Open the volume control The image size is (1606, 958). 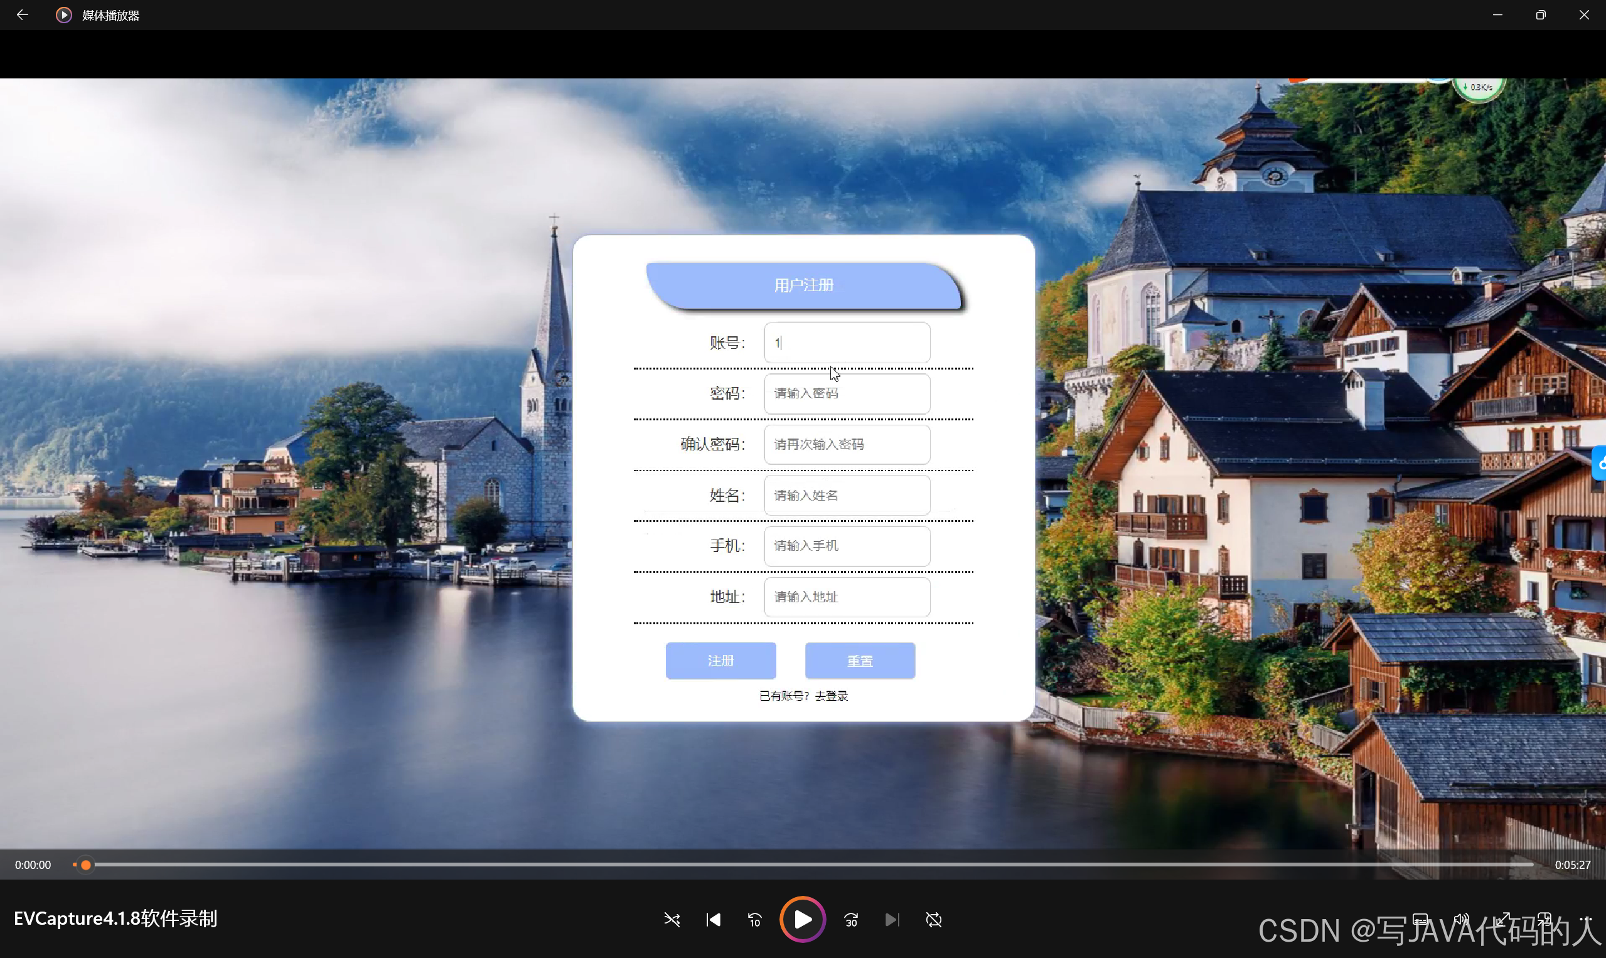click(x=1462, y=918)
